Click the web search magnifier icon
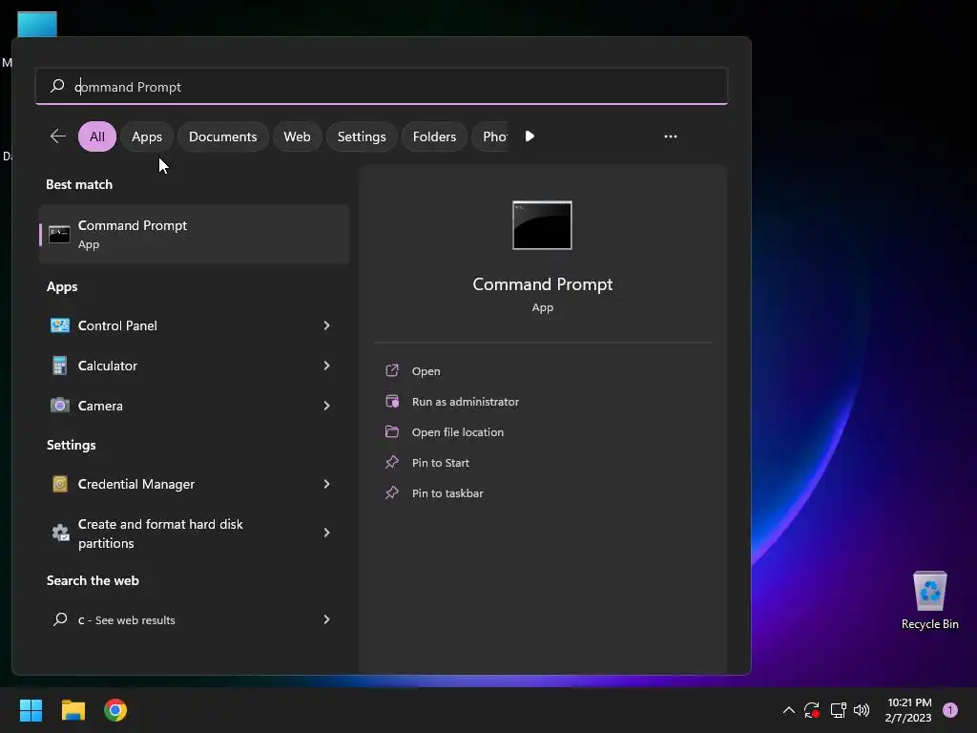977x733 pixels. click(60, 619)
